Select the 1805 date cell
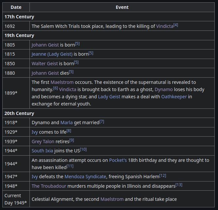The image size is (218, 210). [16, 45]
